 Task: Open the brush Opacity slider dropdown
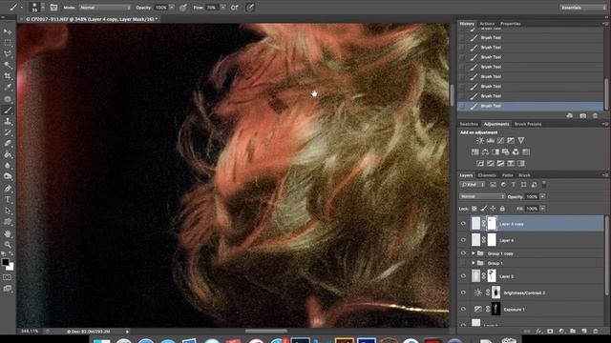click(x=172, y=8)
